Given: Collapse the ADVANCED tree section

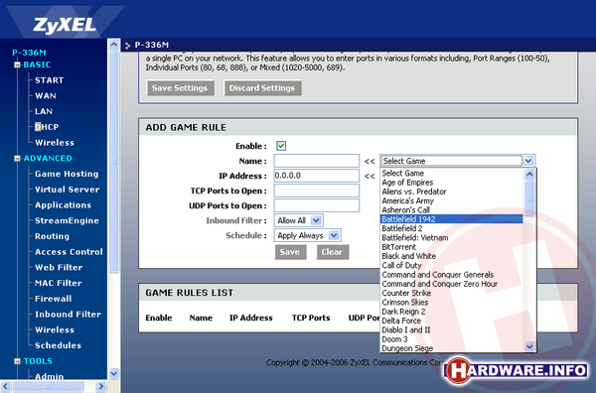Looking at the screenshot, I should click(x=17, y=159).
